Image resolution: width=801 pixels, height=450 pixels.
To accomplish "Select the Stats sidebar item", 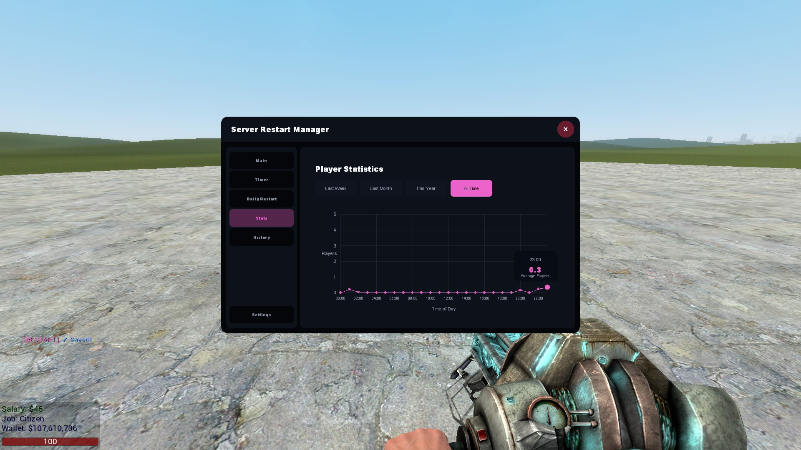I will (262, 218).
